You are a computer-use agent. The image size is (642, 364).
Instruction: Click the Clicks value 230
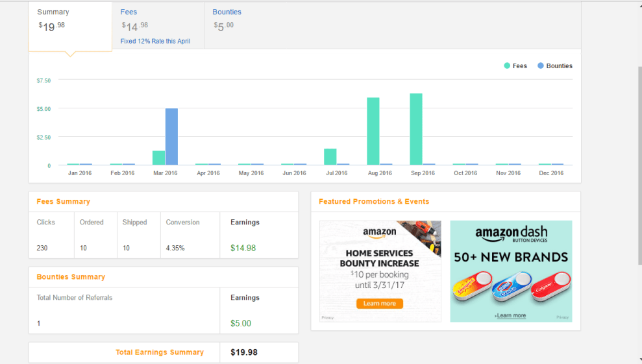click(42, 248)
